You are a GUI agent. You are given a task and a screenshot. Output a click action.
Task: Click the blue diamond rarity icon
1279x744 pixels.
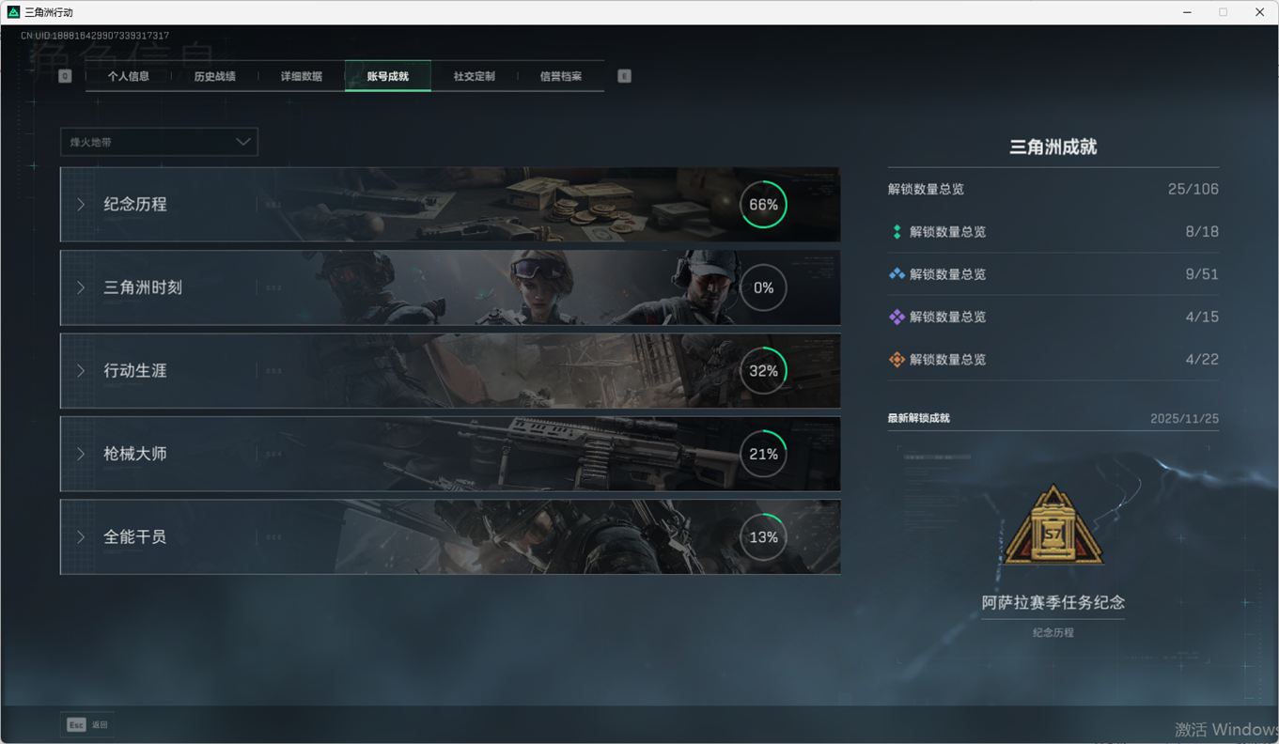(x=897, y=274)
